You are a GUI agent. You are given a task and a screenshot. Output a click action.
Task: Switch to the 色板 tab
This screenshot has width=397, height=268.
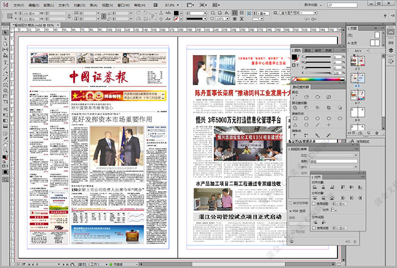(328, 51)
